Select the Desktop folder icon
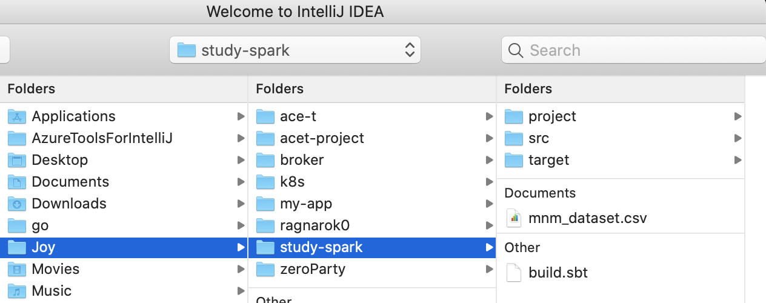 click(17, 160)
